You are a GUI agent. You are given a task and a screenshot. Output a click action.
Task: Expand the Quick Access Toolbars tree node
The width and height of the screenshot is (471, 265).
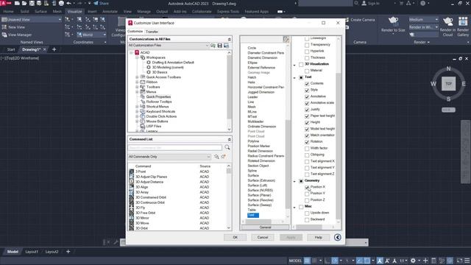(x=137, y=77)
